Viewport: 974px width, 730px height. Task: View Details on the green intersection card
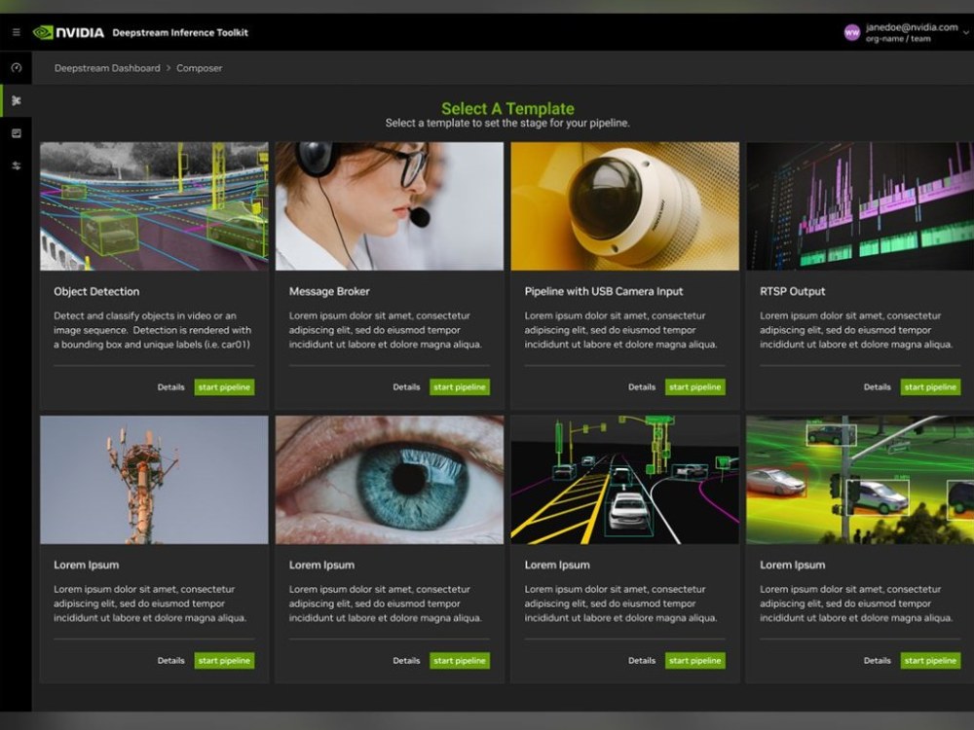[x=878, y=661]
